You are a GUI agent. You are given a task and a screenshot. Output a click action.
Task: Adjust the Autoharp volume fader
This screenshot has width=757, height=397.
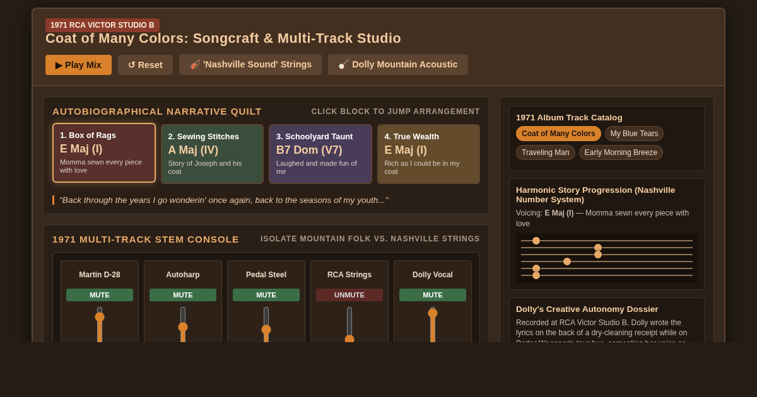point(183,325)
